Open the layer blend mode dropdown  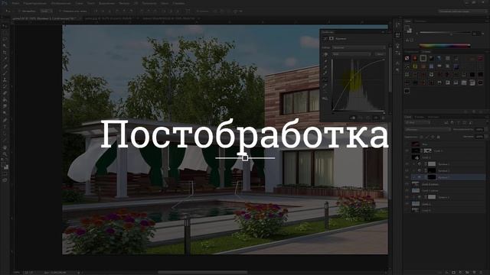[x=427, y=129]
